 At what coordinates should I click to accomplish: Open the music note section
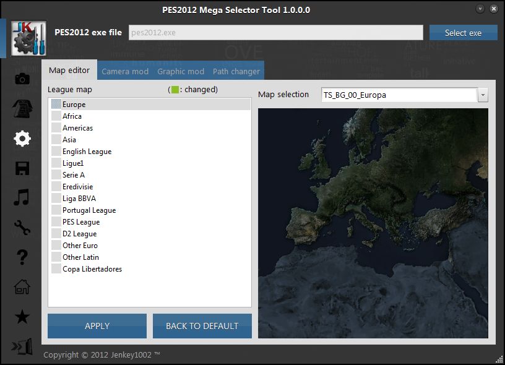(22, 198)
